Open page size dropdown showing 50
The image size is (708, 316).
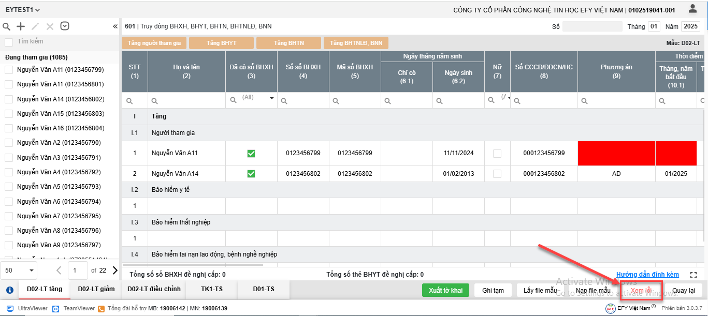[x=20, y=270]
